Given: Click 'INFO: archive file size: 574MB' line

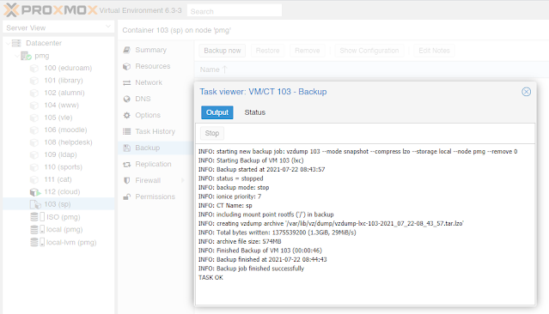Looking at the screenshot, I should 240,242.
